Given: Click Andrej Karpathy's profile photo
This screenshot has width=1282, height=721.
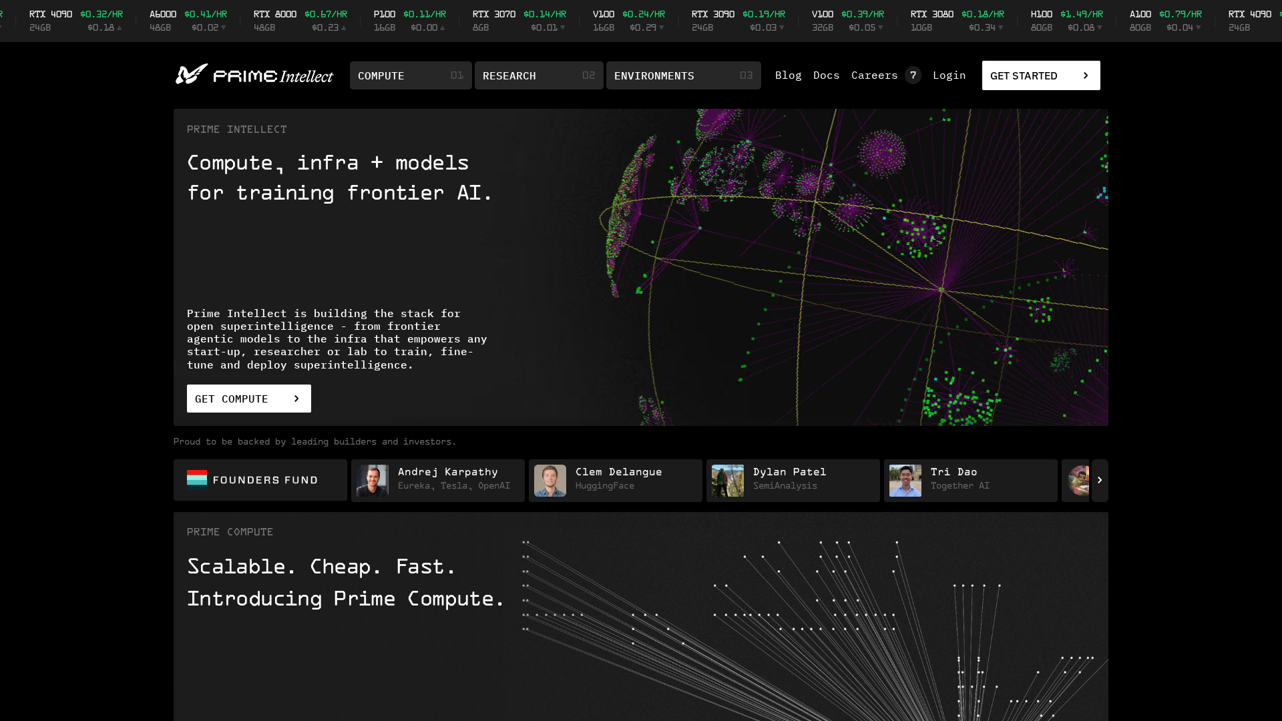Looking at the screenshot, I should pos(374,480).
